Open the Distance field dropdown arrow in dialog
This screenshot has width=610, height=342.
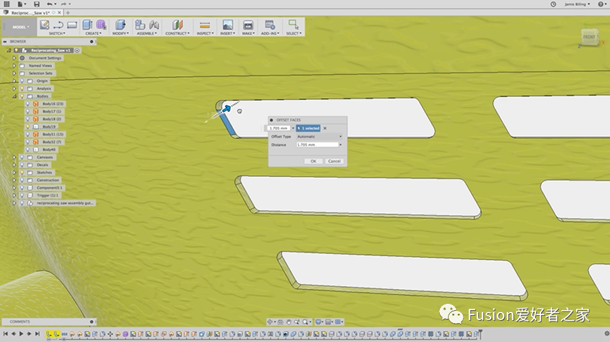click(x=341, y=144)
